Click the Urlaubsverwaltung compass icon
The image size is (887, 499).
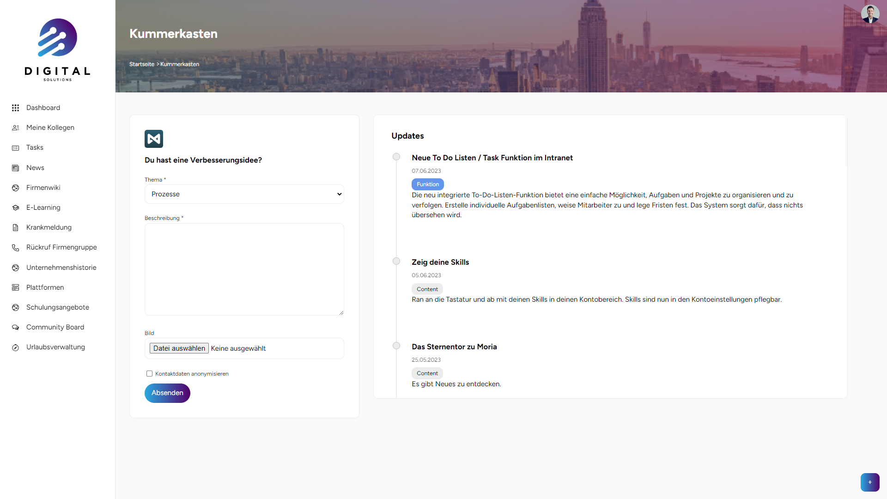pos(15,347)
